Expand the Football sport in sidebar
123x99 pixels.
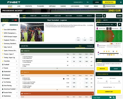click(17, 65)
